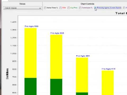Click the fourth yellow bar, Prd Agts 414
This screenshot has height=95, width=127.
tap(108, 83)
